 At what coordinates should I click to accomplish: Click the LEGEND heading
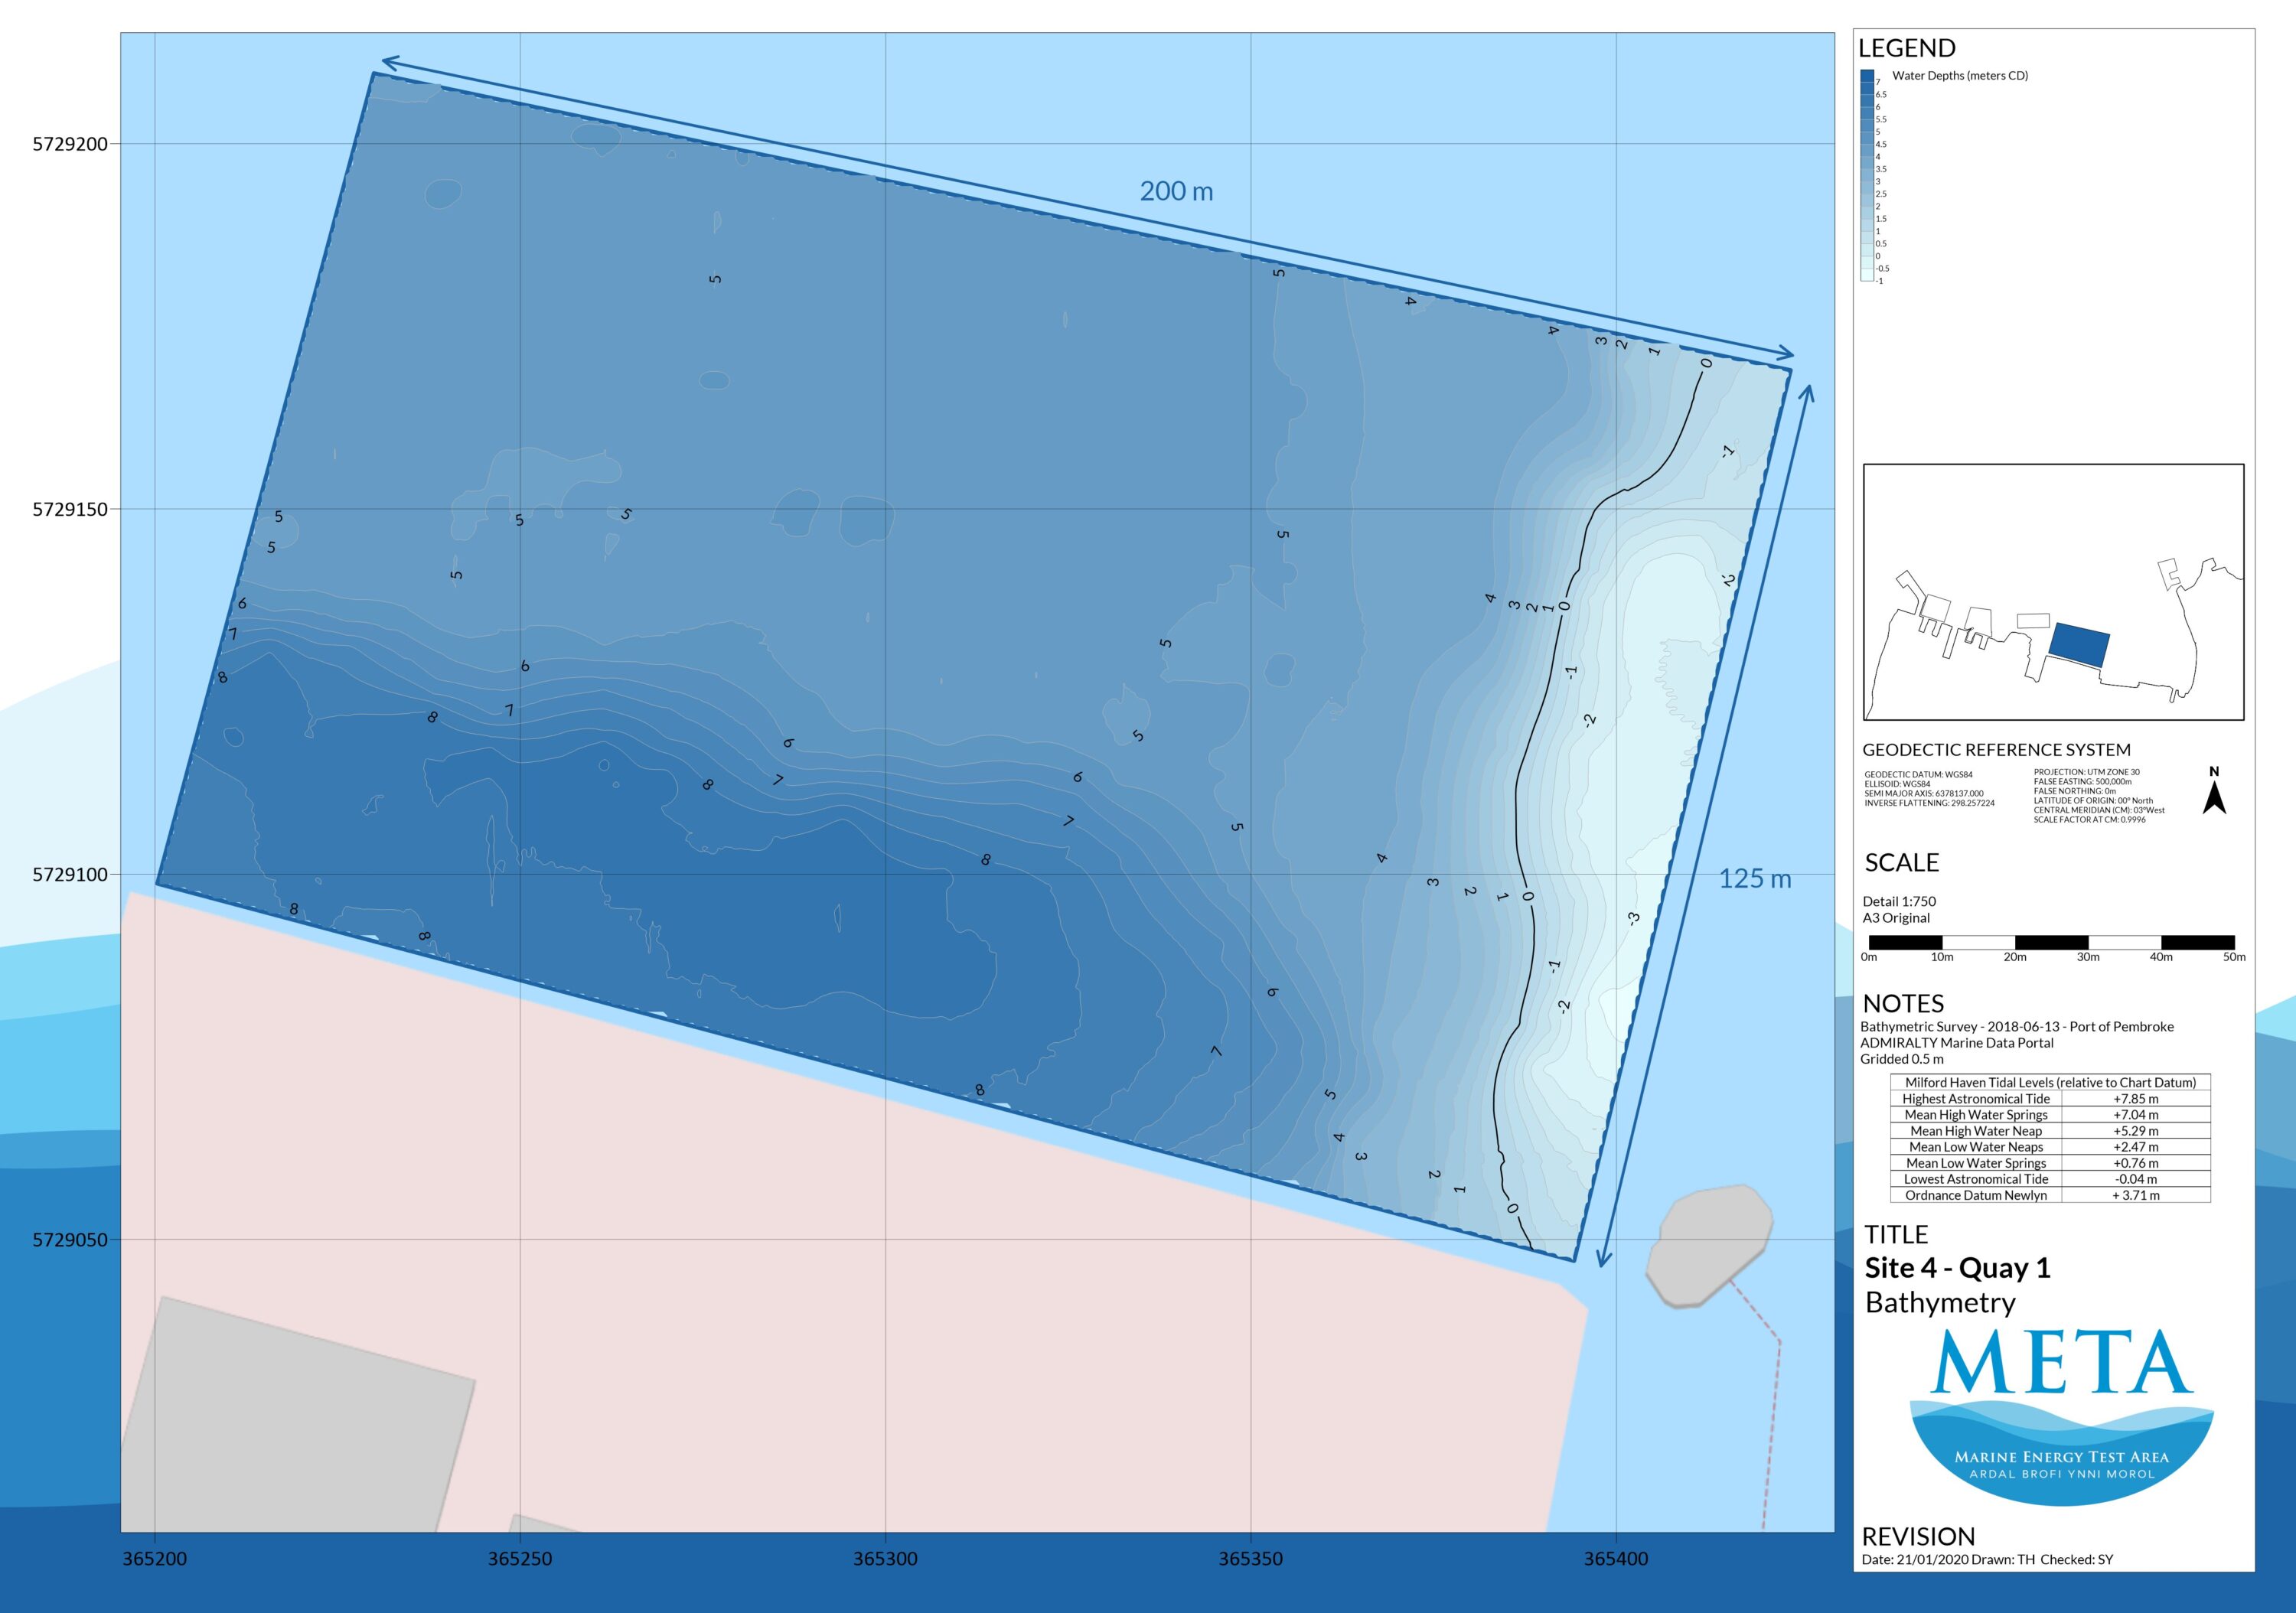1906,48
